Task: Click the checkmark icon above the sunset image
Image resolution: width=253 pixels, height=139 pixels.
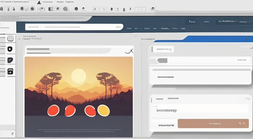Action: pos(129,51)
